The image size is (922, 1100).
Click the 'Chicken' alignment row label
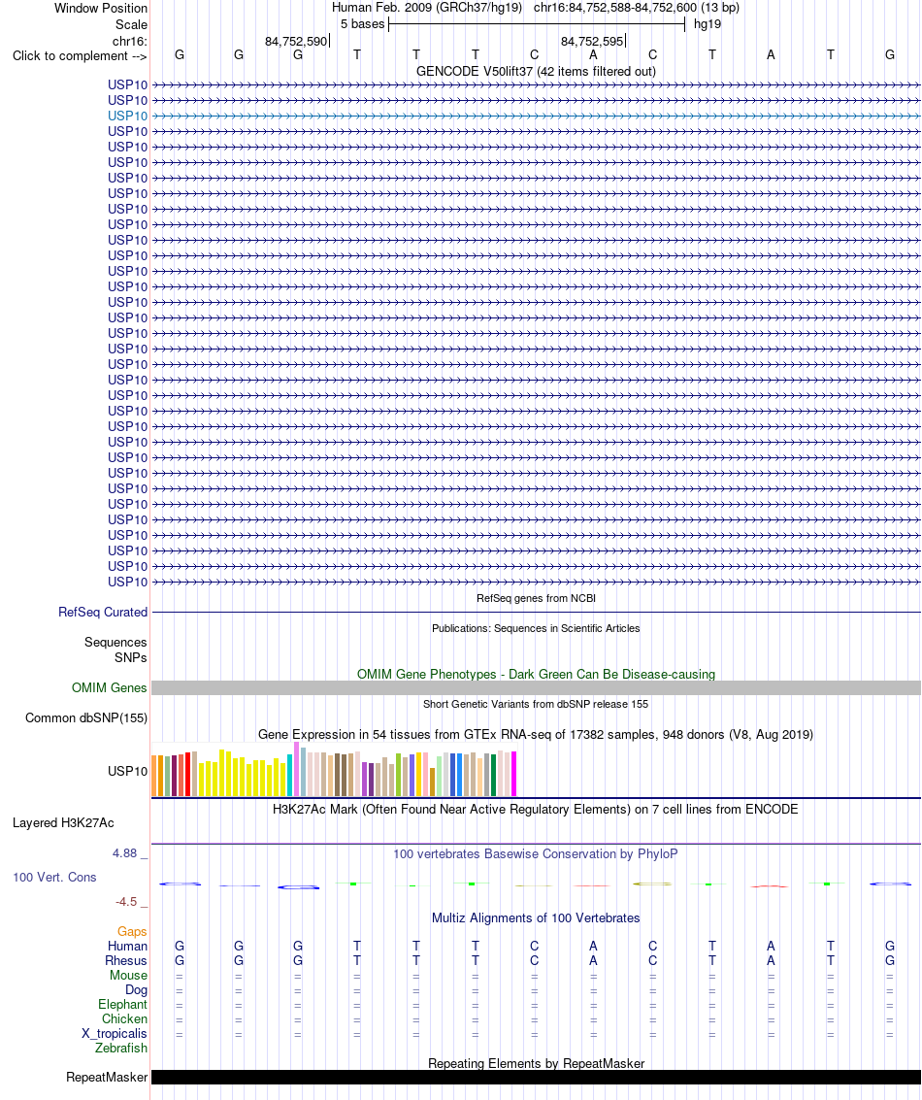(x=125, y=1018)
